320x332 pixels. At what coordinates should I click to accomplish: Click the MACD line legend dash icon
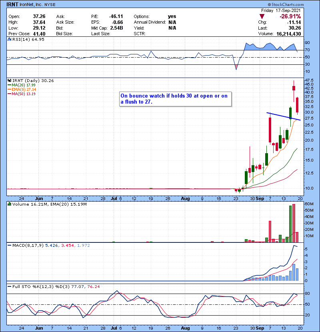click(9, 246)
